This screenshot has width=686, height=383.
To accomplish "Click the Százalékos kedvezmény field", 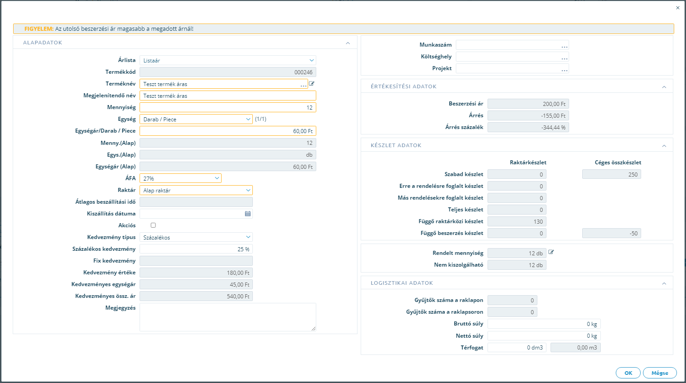I will [196, 249].
